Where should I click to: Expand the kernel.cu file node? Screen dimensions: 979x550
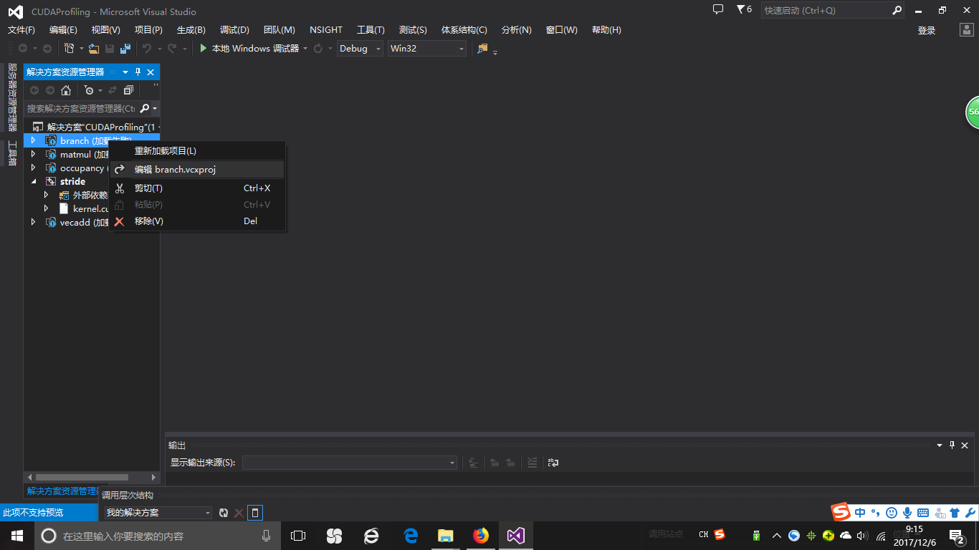point(47,208)
